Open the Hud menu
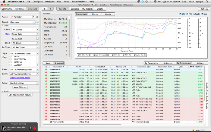Viewport: 211px width, 132px height. 59,2
